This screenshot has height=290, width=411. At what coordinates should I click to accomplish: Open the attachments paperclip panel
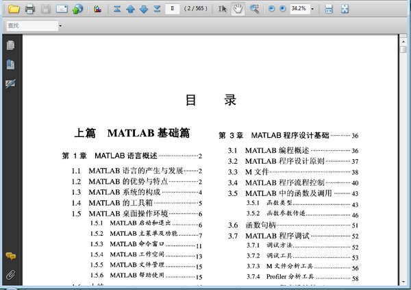coord(10,275)
